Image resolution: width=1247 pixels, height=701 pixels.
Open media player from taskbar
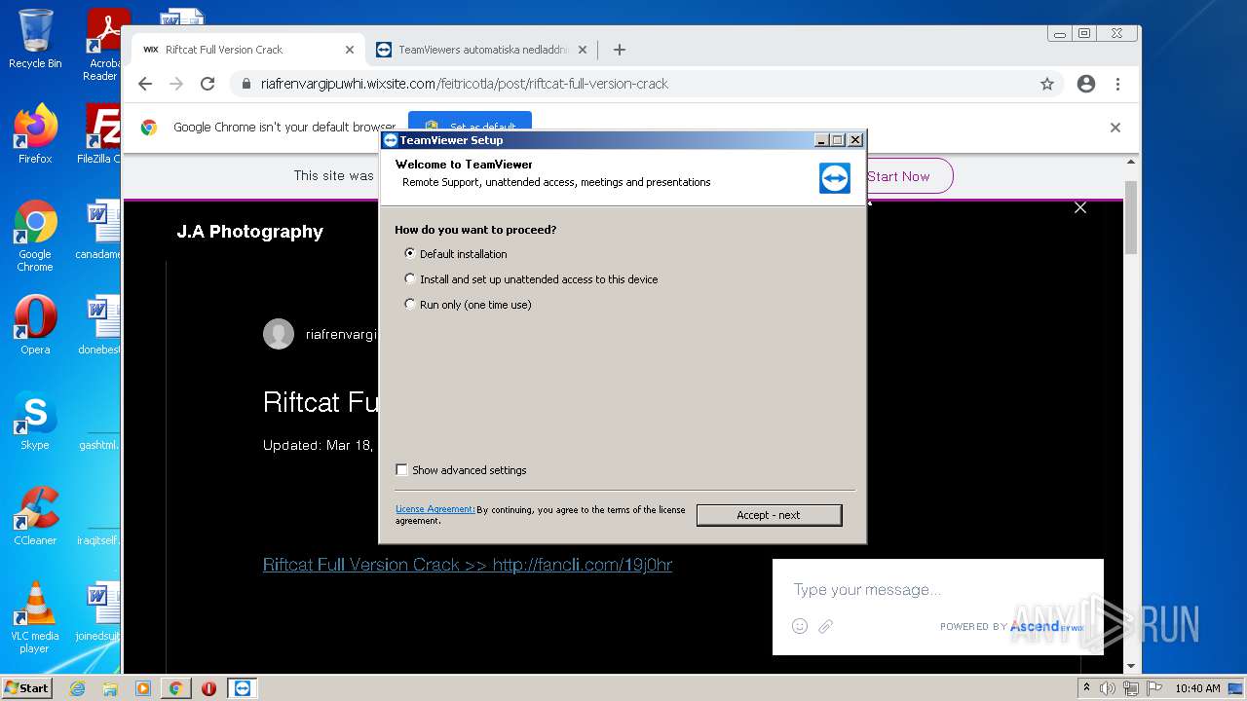click(x=143, y=688)
